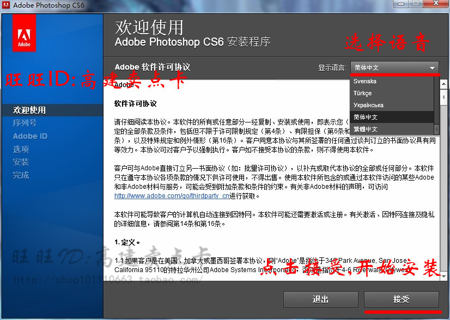Click the license text scrollbar thumb
The width and height of the screenshot is (450, 320).
[443, 97]
